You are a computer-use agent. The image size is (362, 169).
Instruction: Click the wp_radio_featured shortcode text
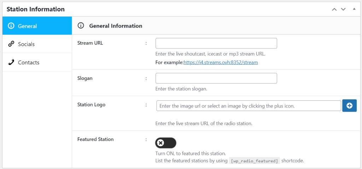pos(255,161)
